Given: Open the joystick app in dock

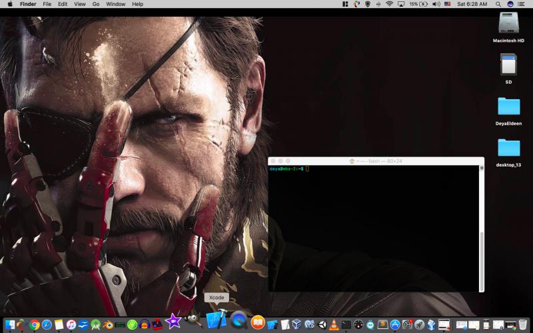Looking at the screenshot, I should [157, 325].
